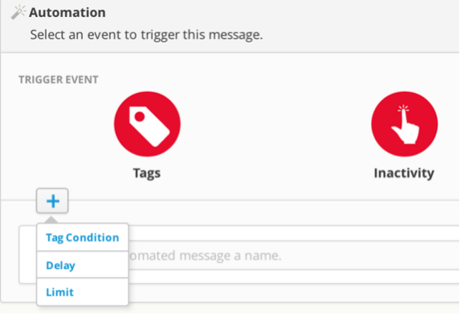Click the Automation magic wand icon
460x314 pixels.
pos(18,12)
